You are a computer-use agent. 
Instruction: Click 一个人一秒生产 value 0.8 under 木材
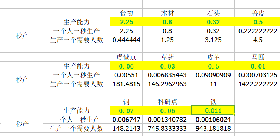pos(167,31)
